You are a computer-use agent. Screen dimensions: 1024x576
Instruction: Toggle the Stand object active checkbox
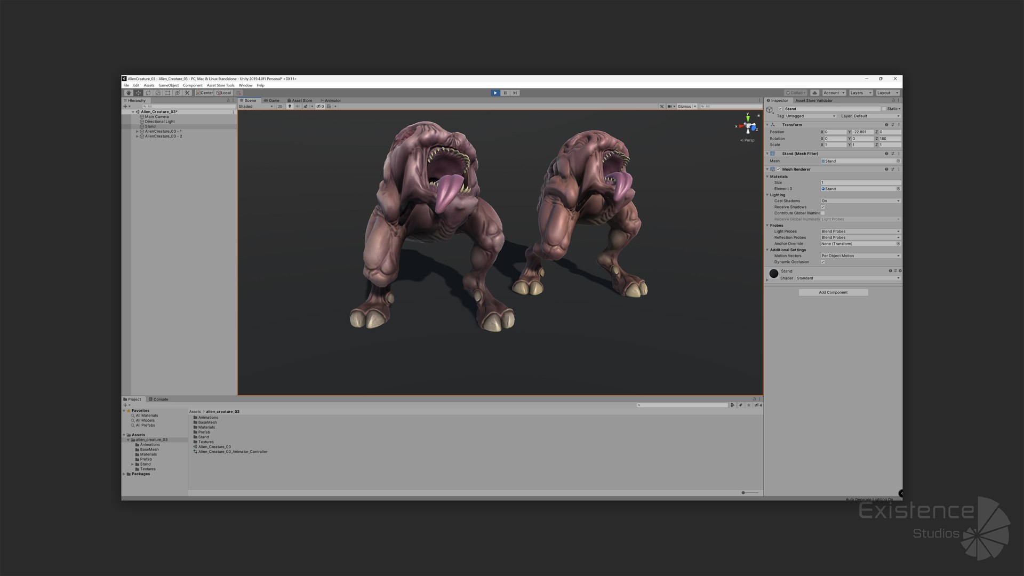780,109
